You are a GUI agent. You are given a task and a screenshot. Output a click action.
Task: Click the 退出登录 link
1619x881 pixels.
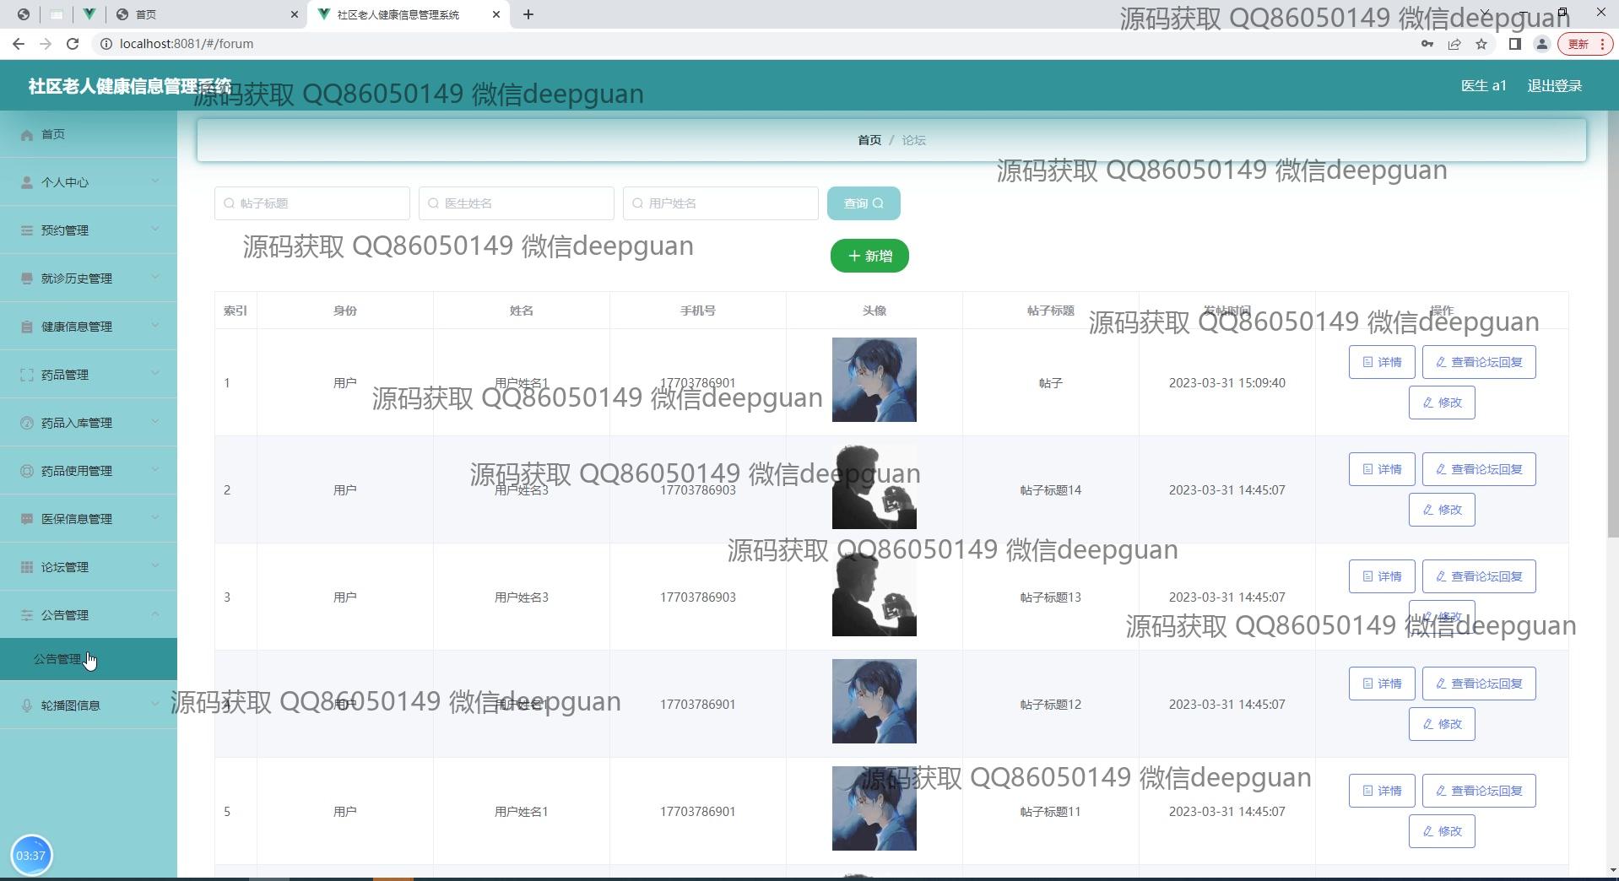(x=1554, y=86)
